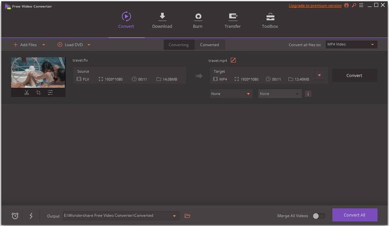Screen dimensions: 389x226
Task: Open the Convert section
Action: tap(126, 20)
